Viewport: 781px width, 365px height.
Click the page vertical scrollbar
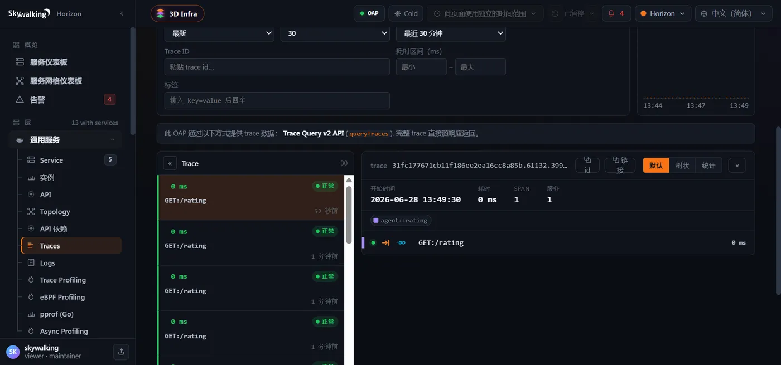778,210
